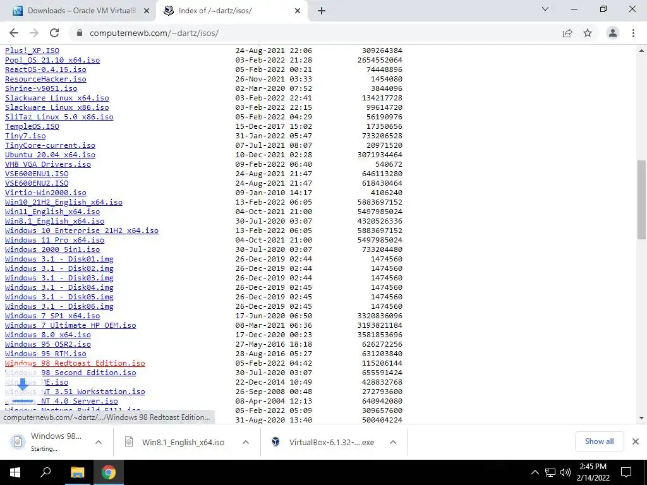
Task: Click Windows_NT_3.51_Workstation.iso link
Action: [x=75, y=392]
